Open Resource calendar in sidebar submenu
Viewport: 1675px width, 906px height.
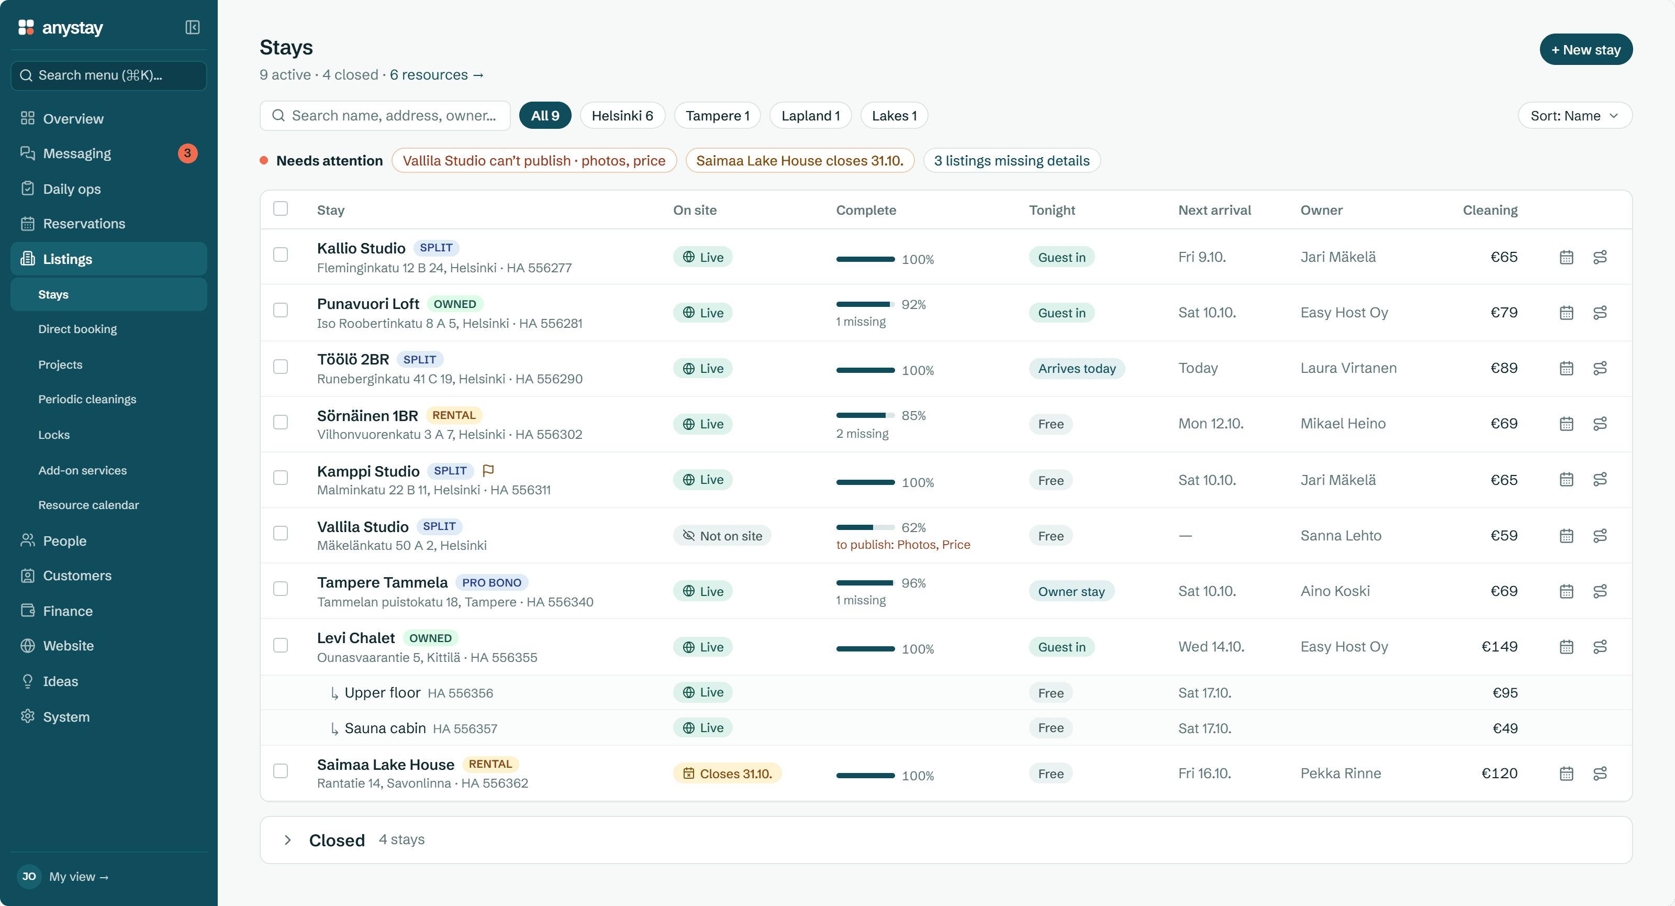(88, 505)
